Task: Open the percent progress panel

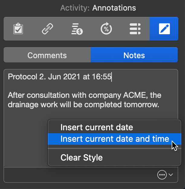Action: (106, 29)
